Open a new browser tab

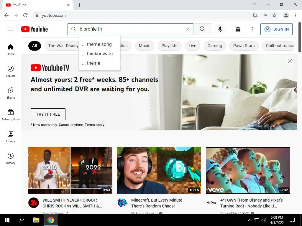tap(80, 5)
